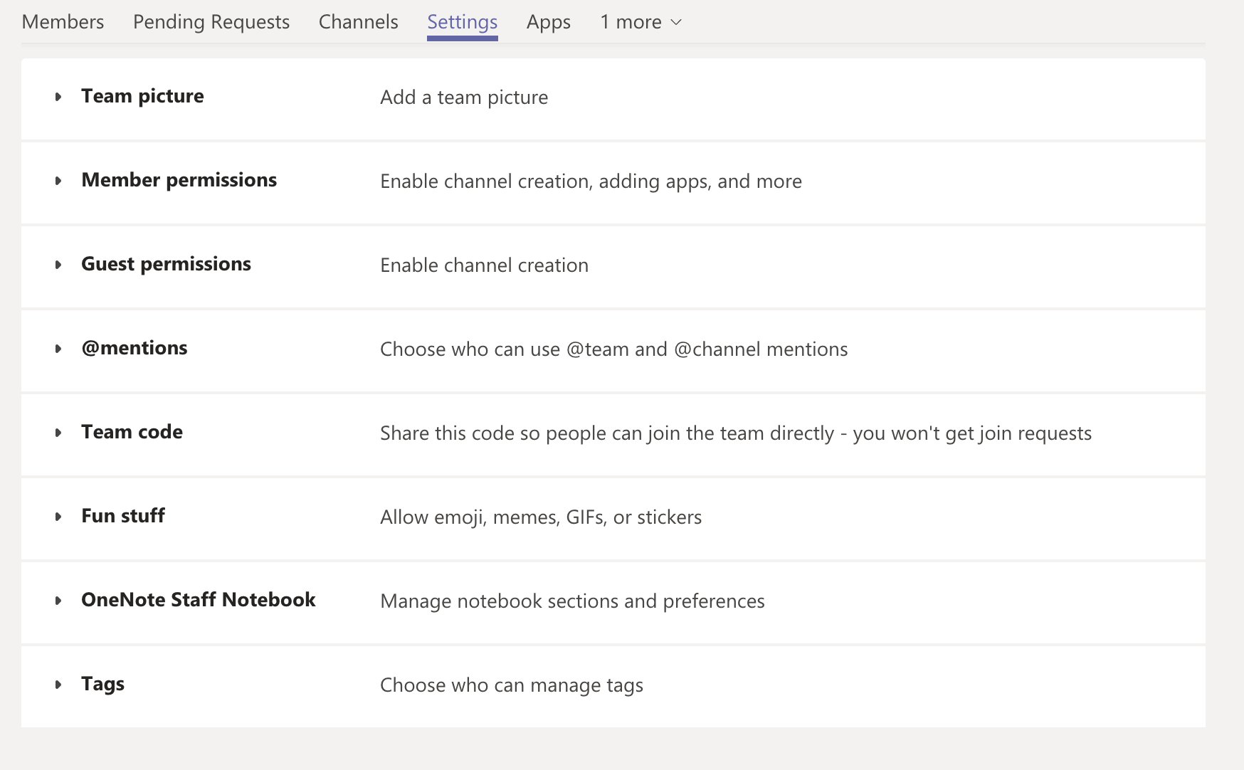Expand Team code with its triangle
The height and width of the screenshot is (770, 1244).
point(58,433)
